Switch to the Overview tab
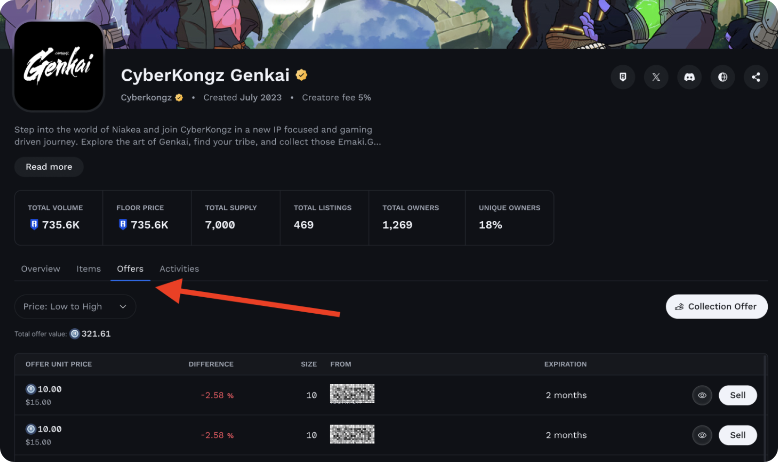The height and width of the screenshot is (462, 778). 40,269
